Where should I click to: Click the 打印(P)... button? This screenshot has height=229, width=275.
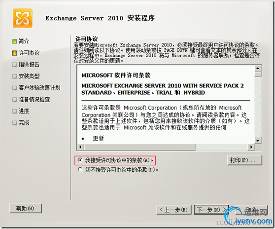coord(244,160)
